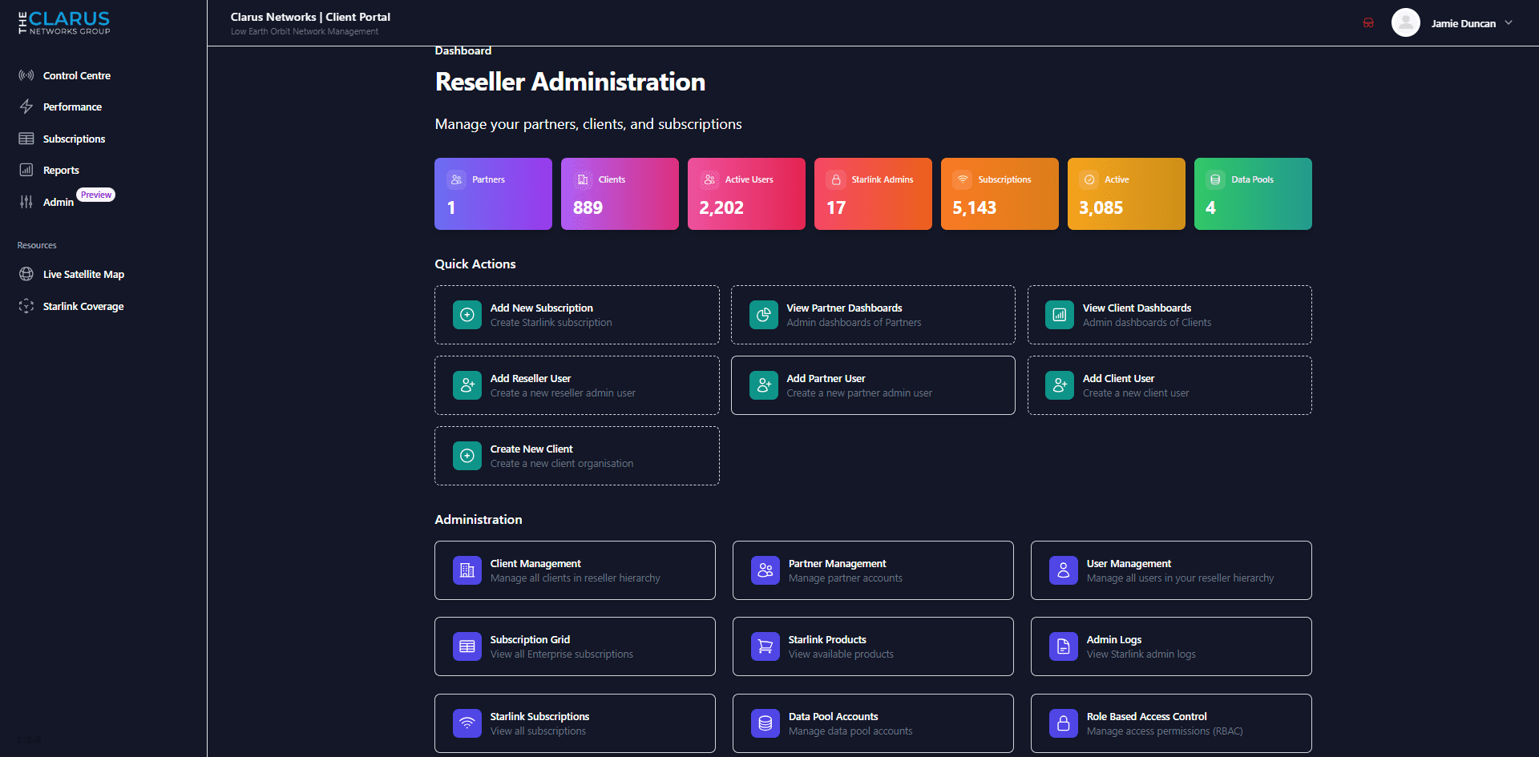Click the Starlink Products cart icon

(765, 646)
